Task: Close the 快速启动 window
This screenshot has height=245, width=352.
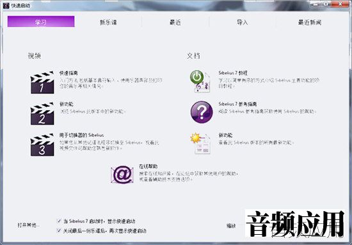Action: click(340, 4)
